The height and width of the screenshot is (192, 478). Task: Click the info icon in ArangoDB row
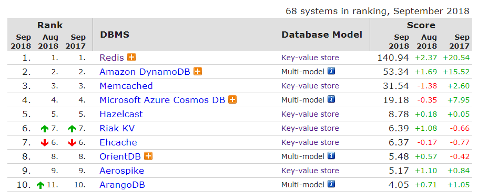[x=331, y=184]
